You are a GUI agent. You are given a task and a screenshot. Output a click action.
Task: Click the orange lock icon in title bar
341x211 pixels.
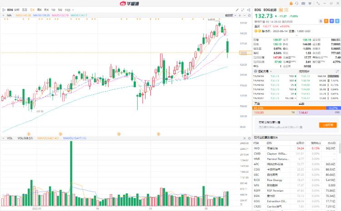tap(291, 4)
